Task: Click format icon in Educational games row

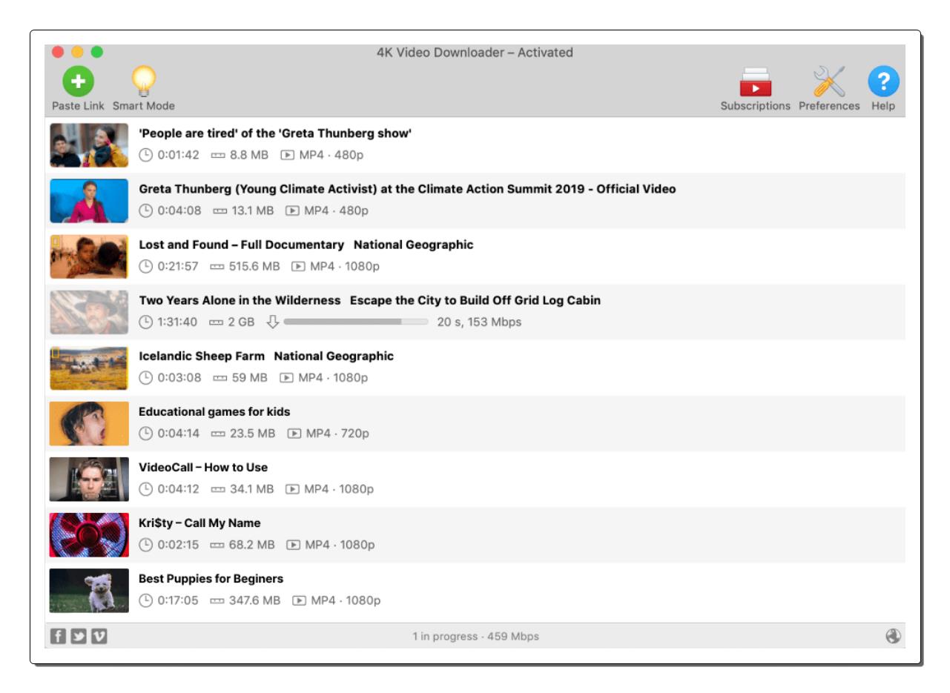Action: point(294,434)
